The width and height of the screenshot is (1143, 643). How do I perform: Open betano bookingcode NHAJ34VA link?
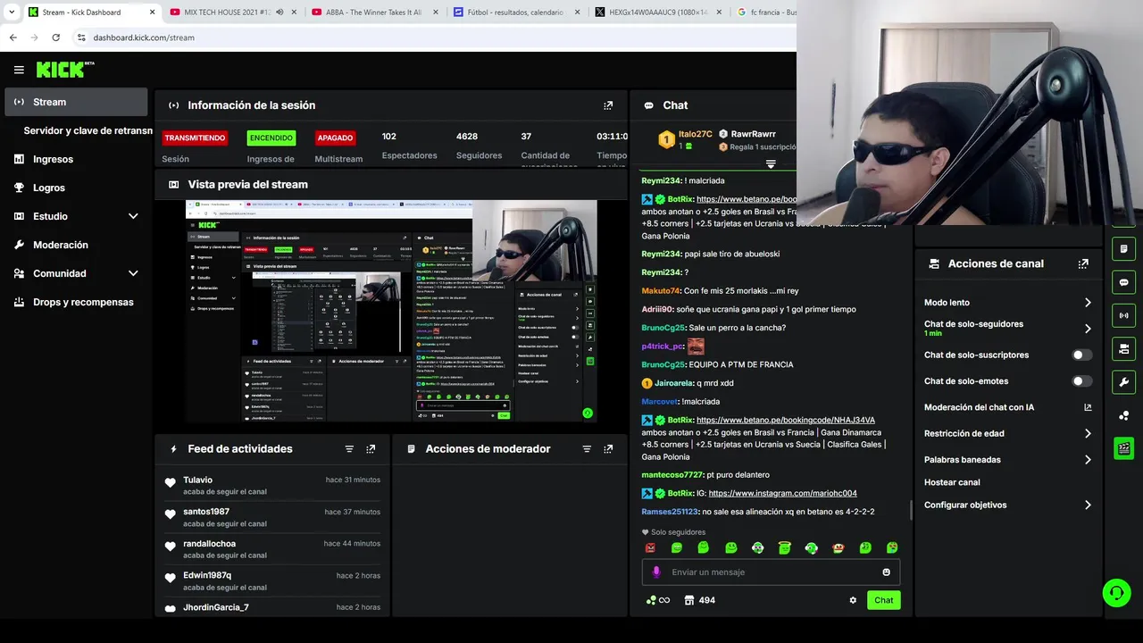[x=785, y=420]
